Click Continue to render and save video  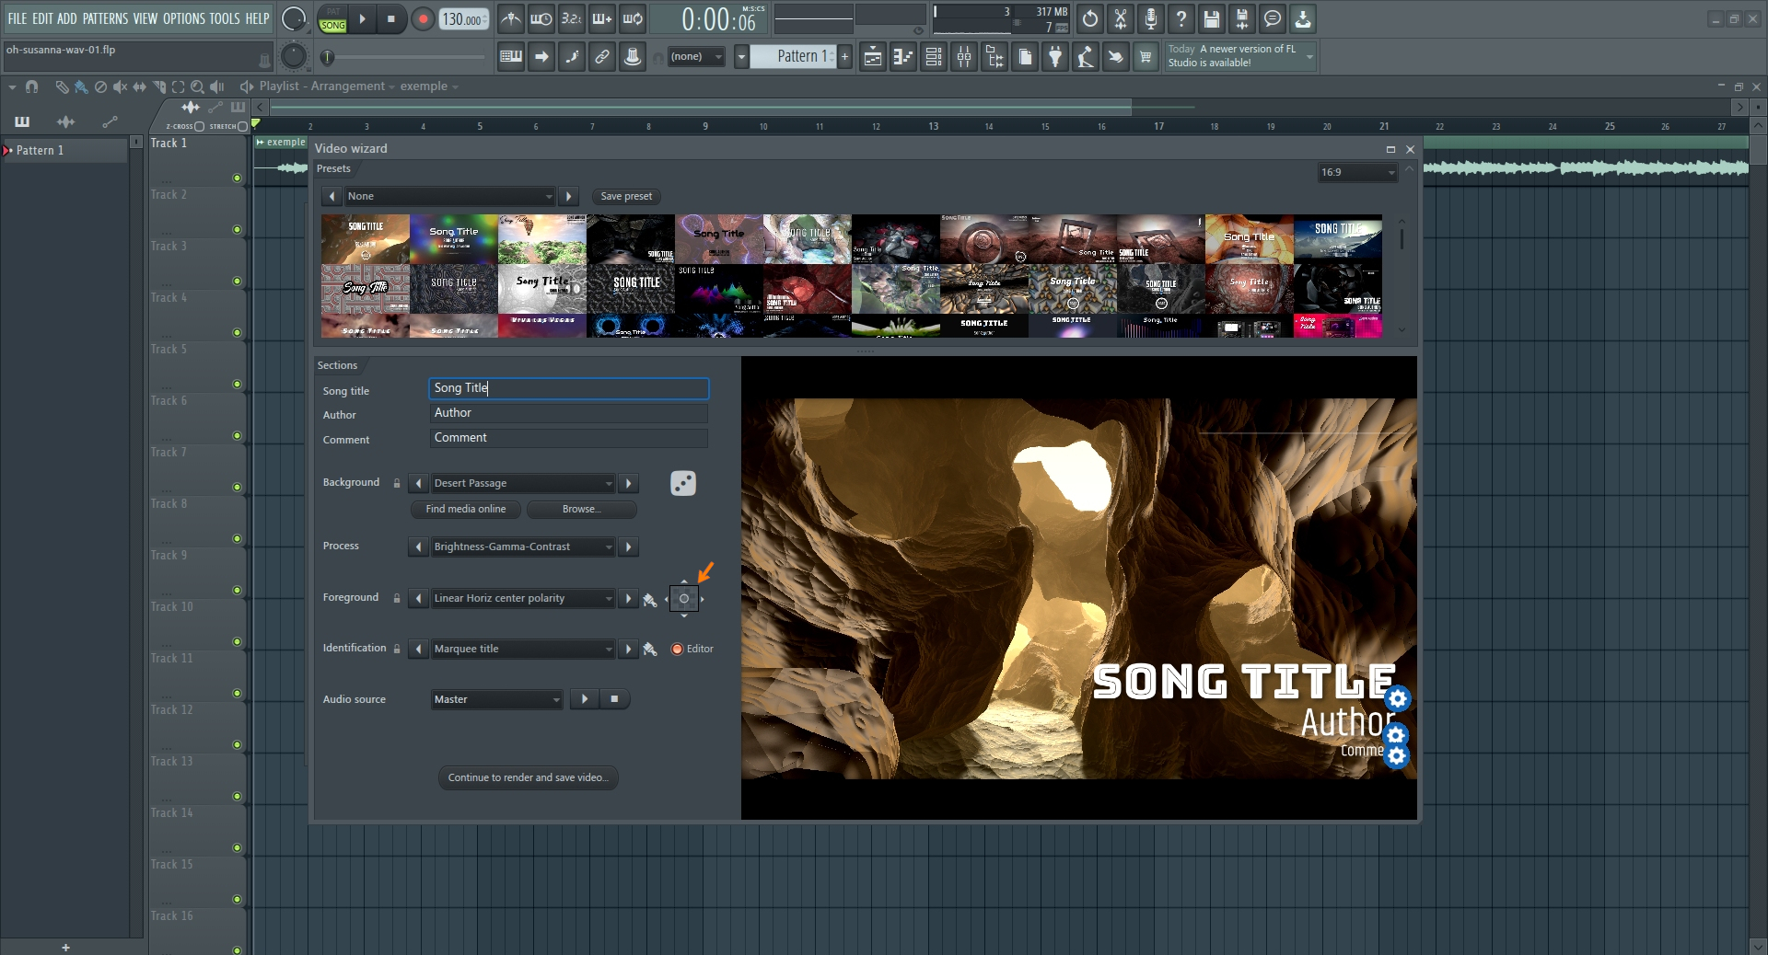pos(529,777)
